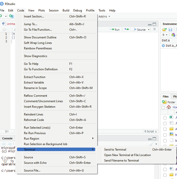
Task: Open the File menu
Action: point(2,11)
